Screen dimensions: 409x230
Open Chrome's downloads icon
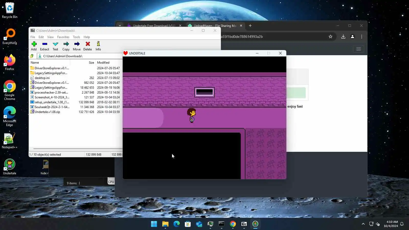[x=343, y=37]
